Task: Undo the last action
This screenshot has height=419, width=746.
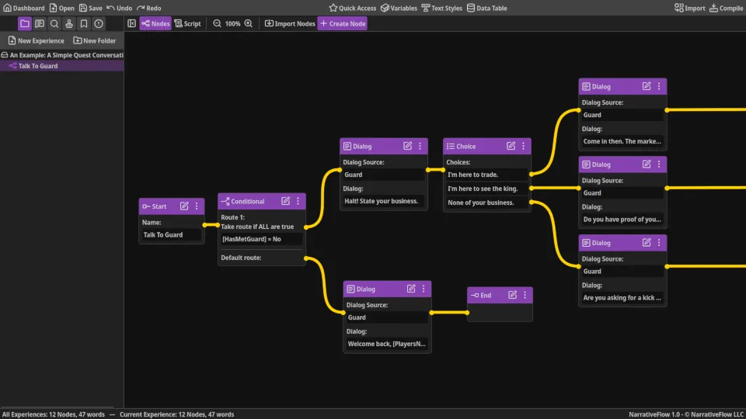Action: pyautogui.click(x=120, y=8)
